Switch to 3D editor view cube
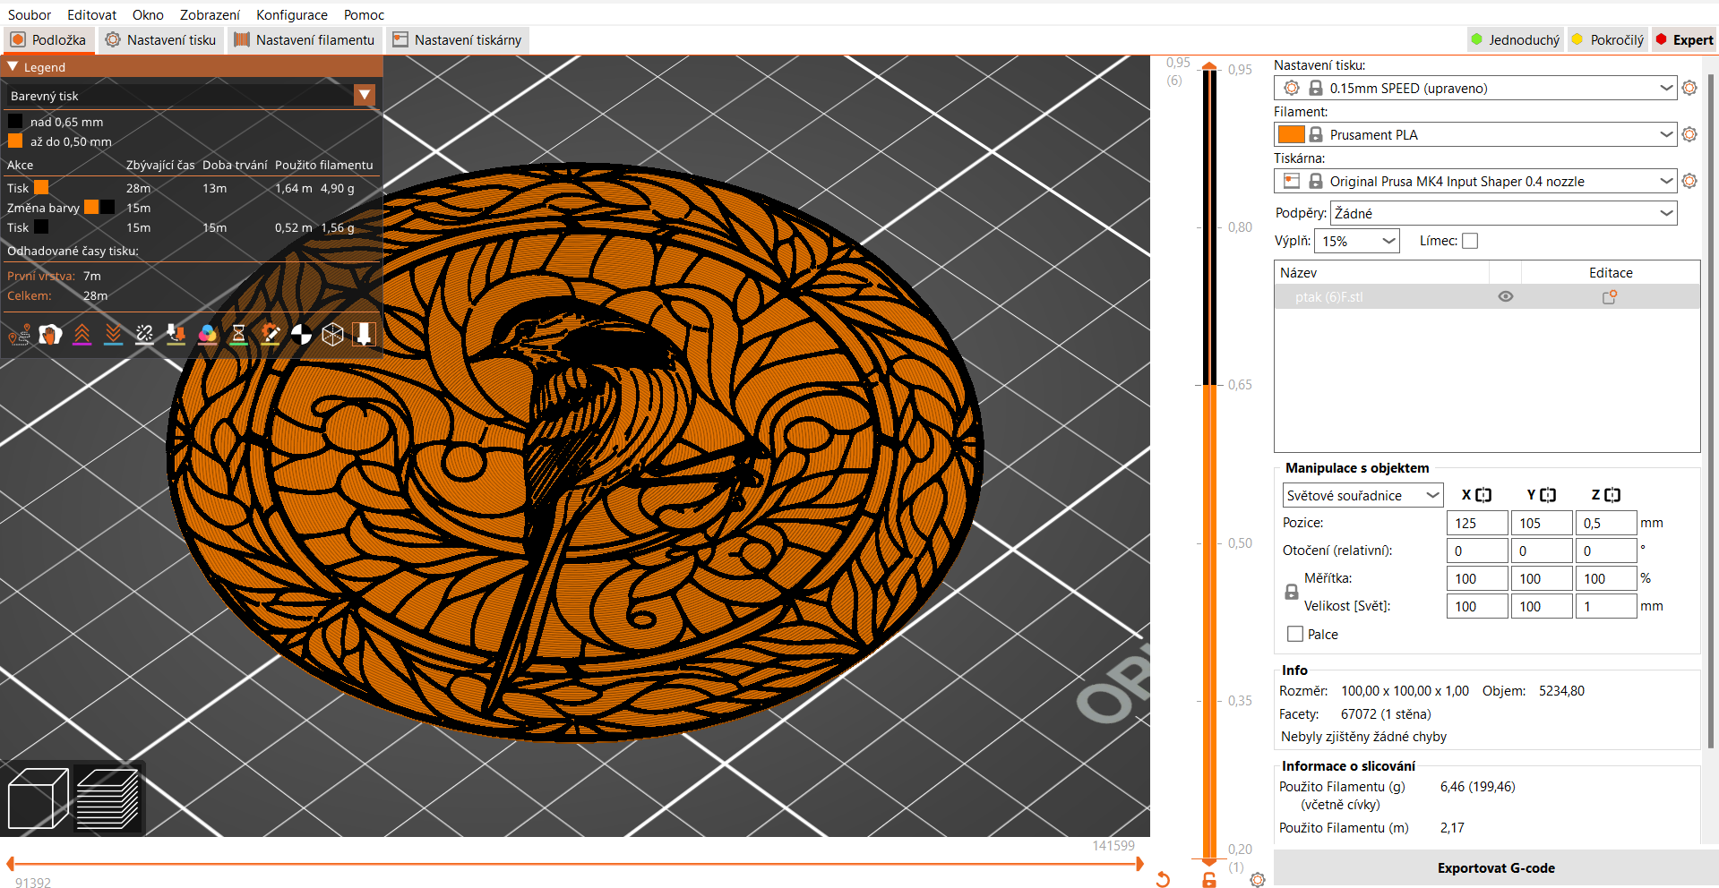 tap(38, 798)
